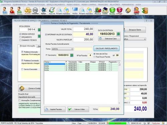Open the RELATÓRIOS menu
This screenshot has width=167, height=125.
[x=115, y=5]
